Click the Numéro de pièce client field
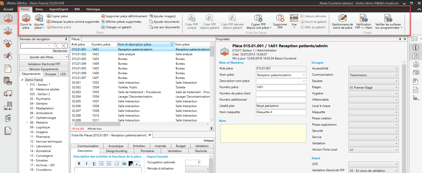Viewport: 422px width, 173px height. coord(281,94)
